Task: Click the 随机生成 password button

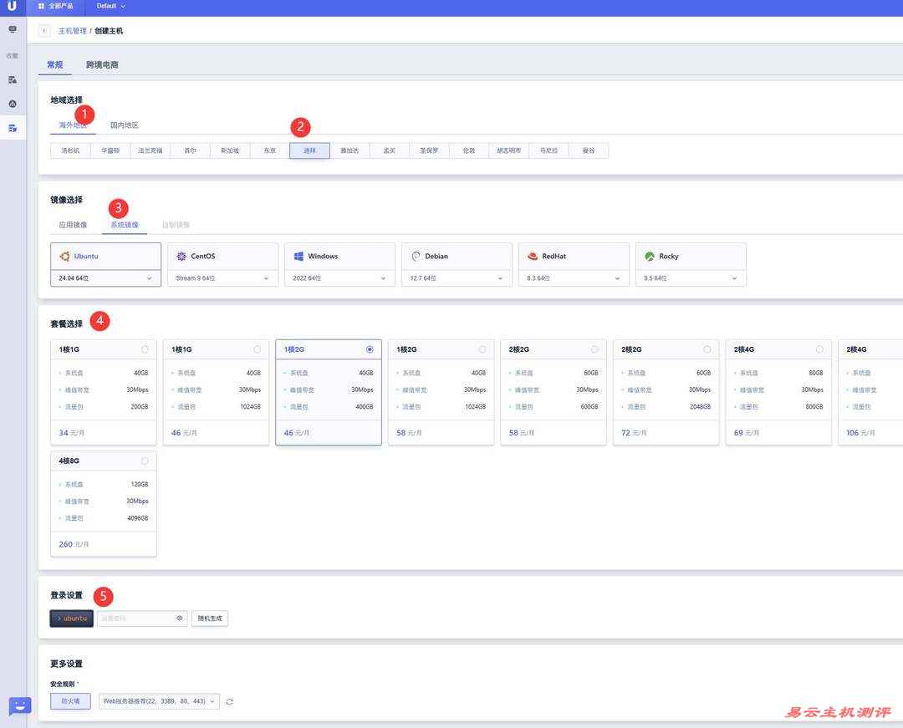Action: click(210, 619)
